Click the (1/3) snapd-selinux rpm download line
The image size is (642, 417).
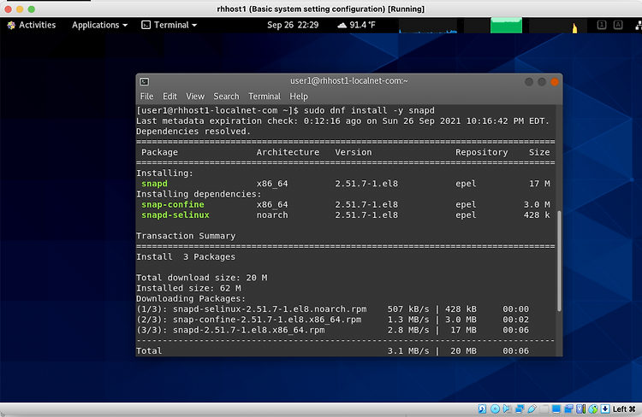tap(332, 309)
